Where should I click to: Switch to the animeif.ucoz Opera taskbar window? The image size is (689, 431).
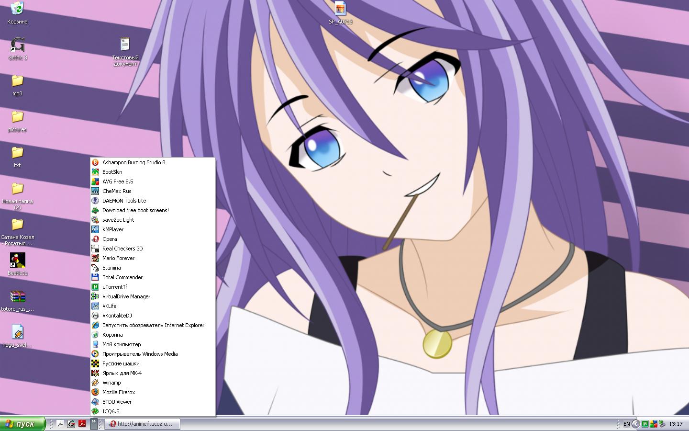pos(143,424)
